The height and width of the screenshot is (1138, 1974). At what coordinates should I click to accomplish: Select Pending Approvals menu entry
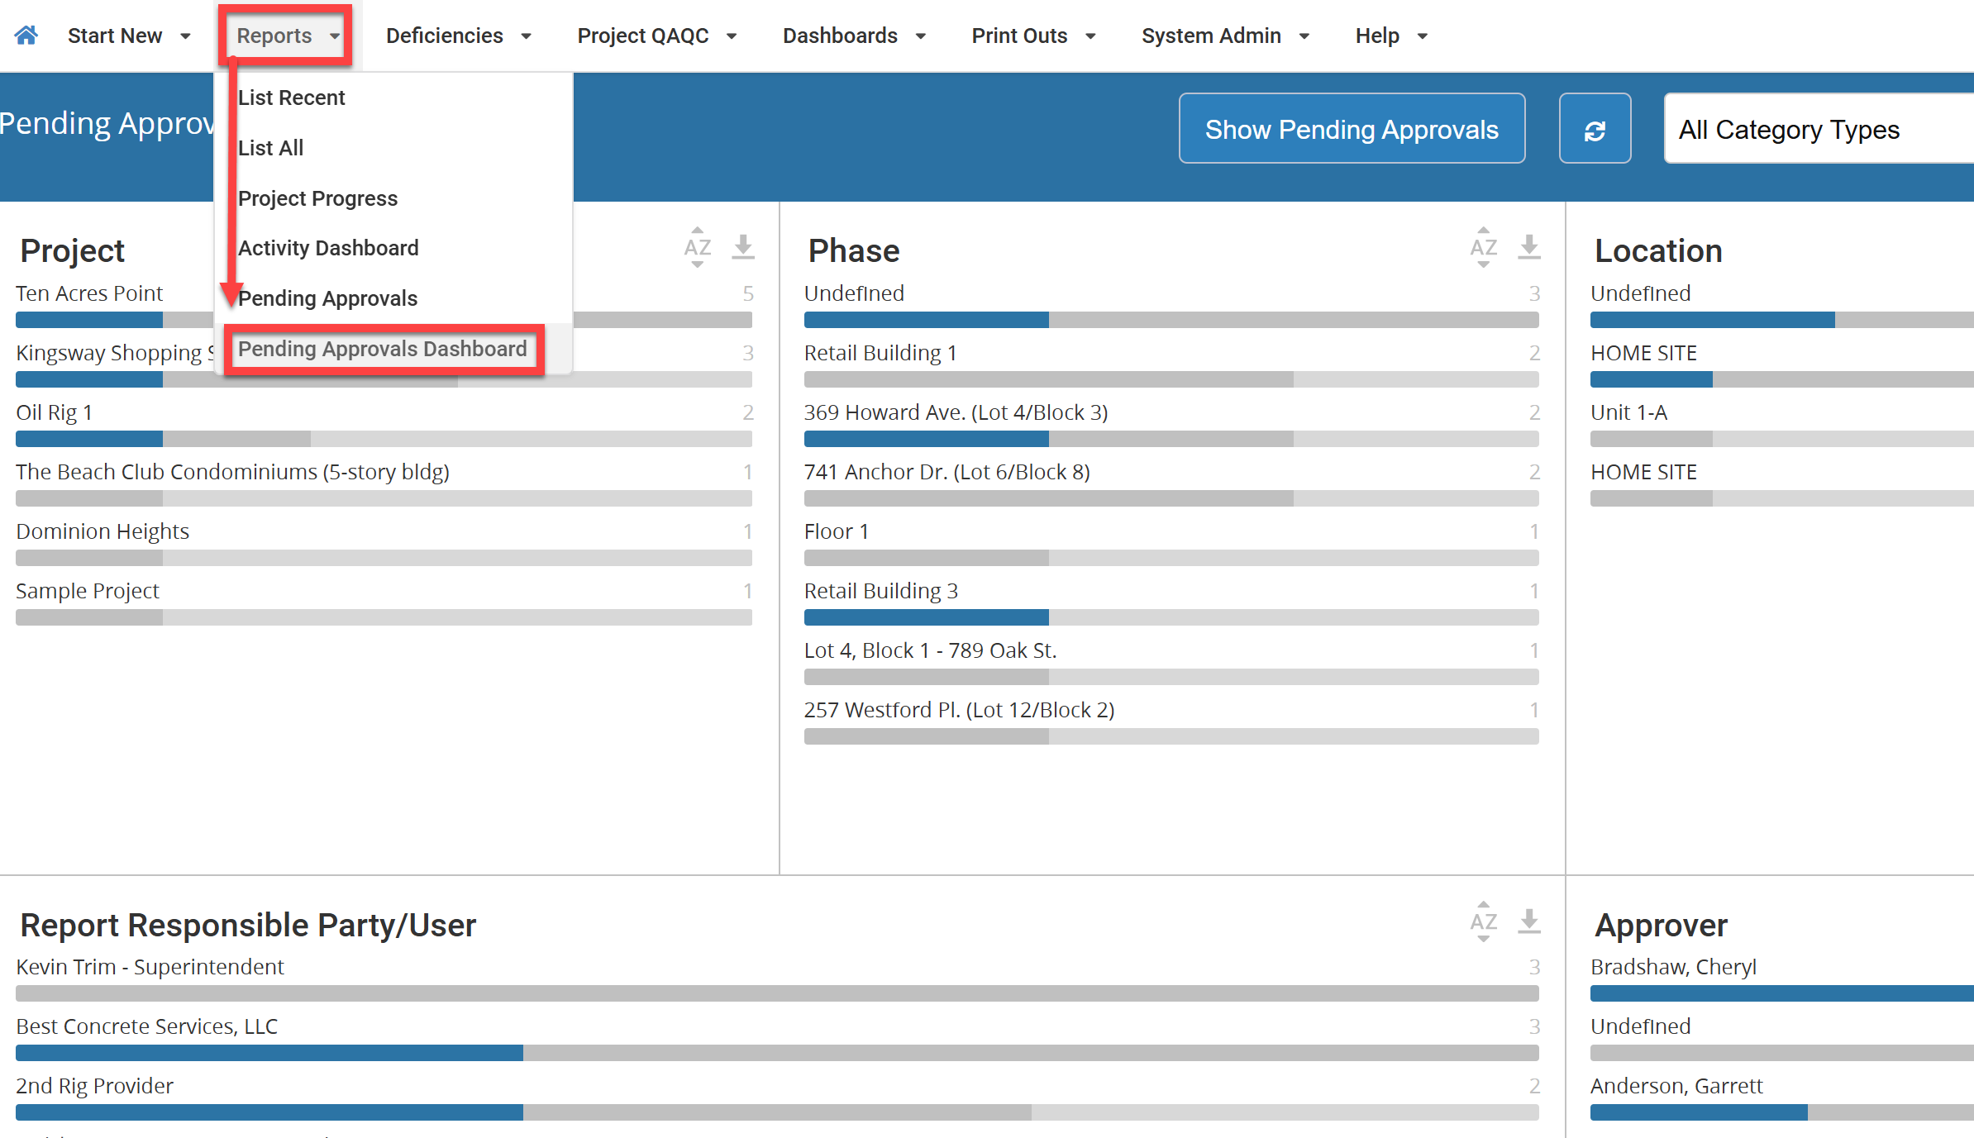[x=327, y=298]
